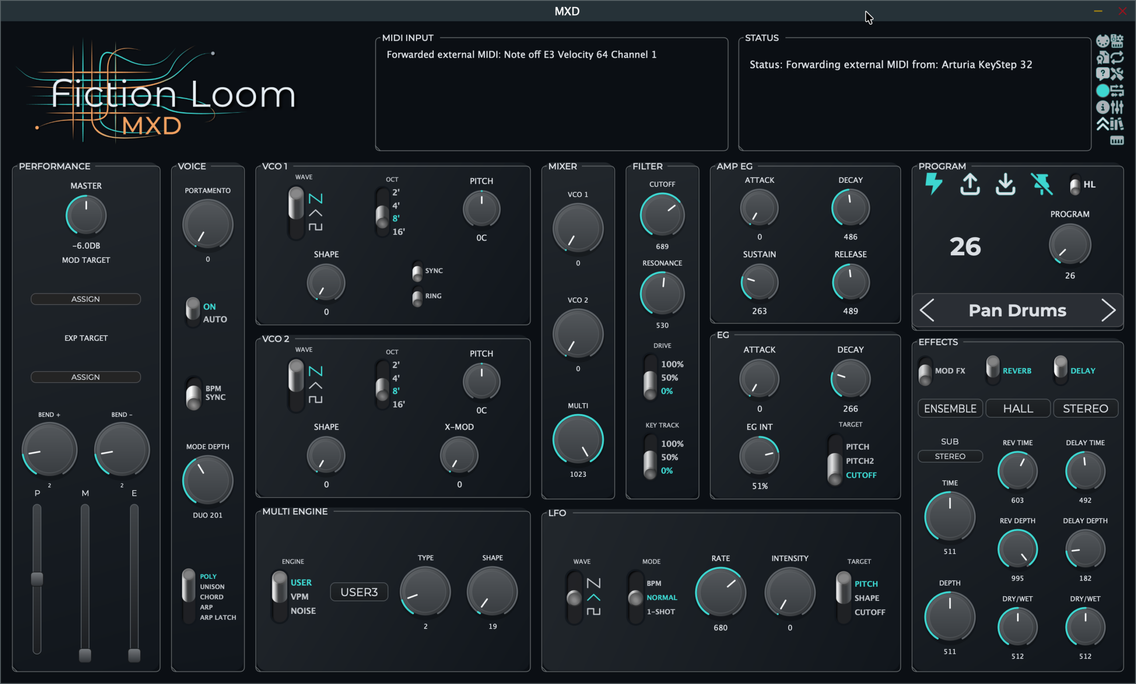Open the audio device and keyboard settings icon

1117,41
